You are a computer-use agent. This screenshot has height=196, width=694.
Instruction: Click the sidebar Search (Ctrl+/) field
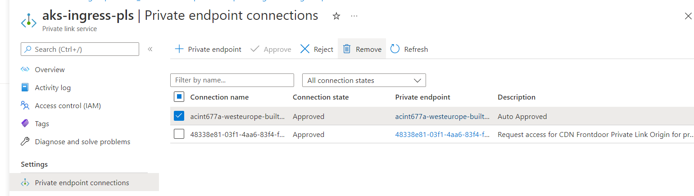click(x=80, y=49)
